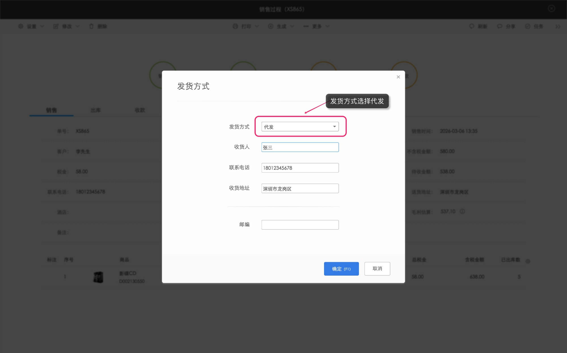Click the 更多 three-dot more icon

point(306,26)
